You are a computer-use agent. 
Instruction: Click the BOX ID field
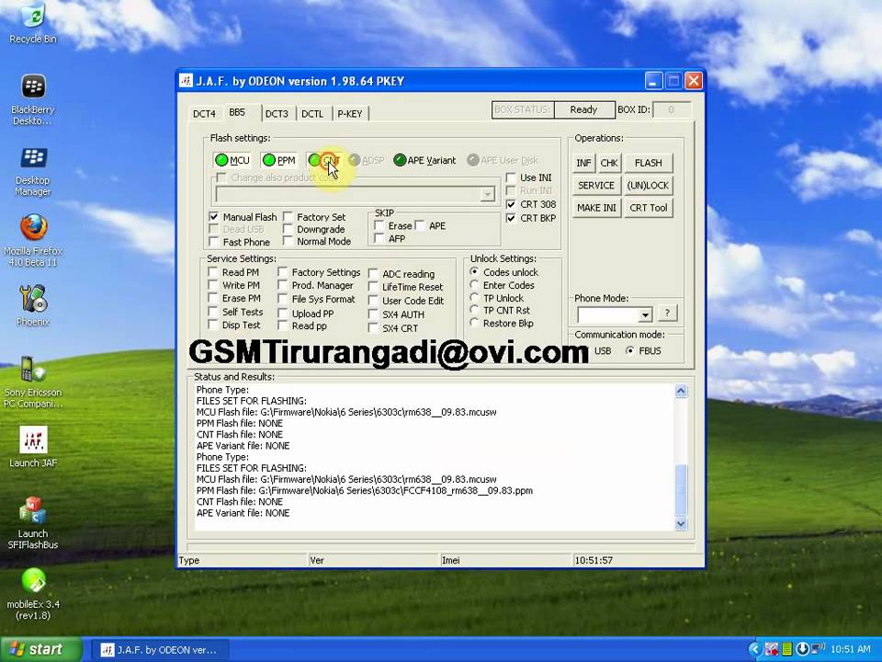click(671, 109)
